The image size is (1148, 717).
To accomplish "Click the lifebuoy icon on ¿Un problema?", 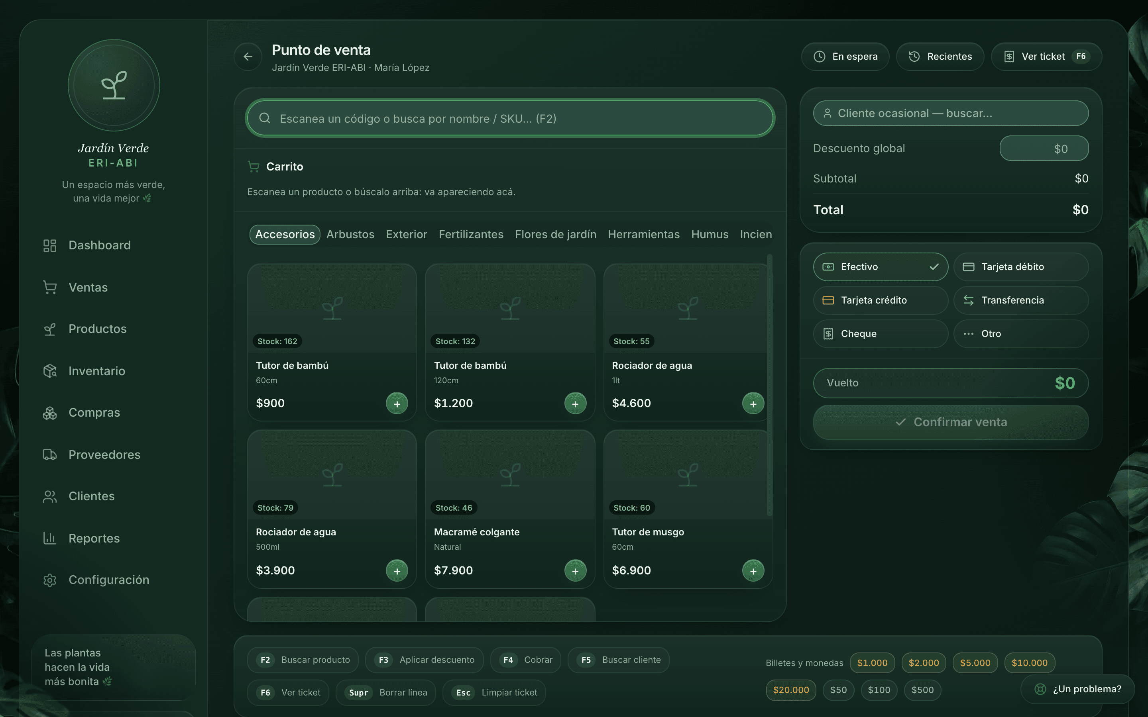I will click(1040, 689).
